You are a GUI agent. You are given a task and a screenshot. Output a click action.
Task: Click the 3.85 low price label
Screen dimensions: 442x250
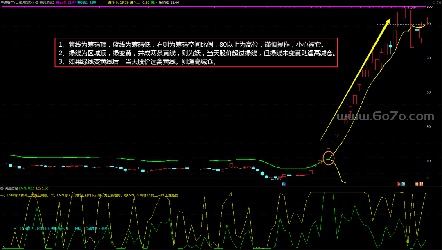point(277,179)
